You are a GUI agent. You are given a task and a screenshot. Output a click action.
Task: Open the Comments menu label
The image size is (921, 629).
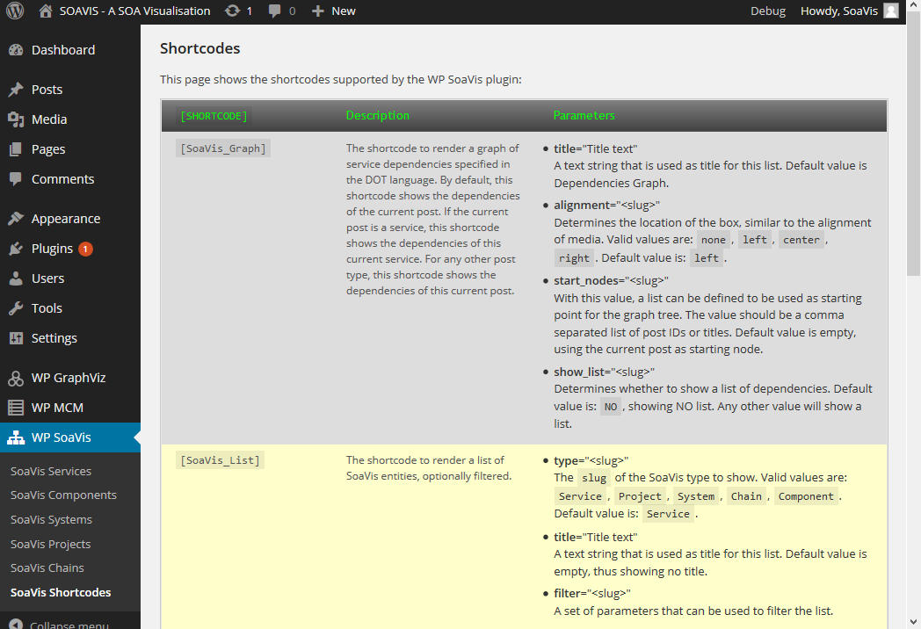(63, 179)
